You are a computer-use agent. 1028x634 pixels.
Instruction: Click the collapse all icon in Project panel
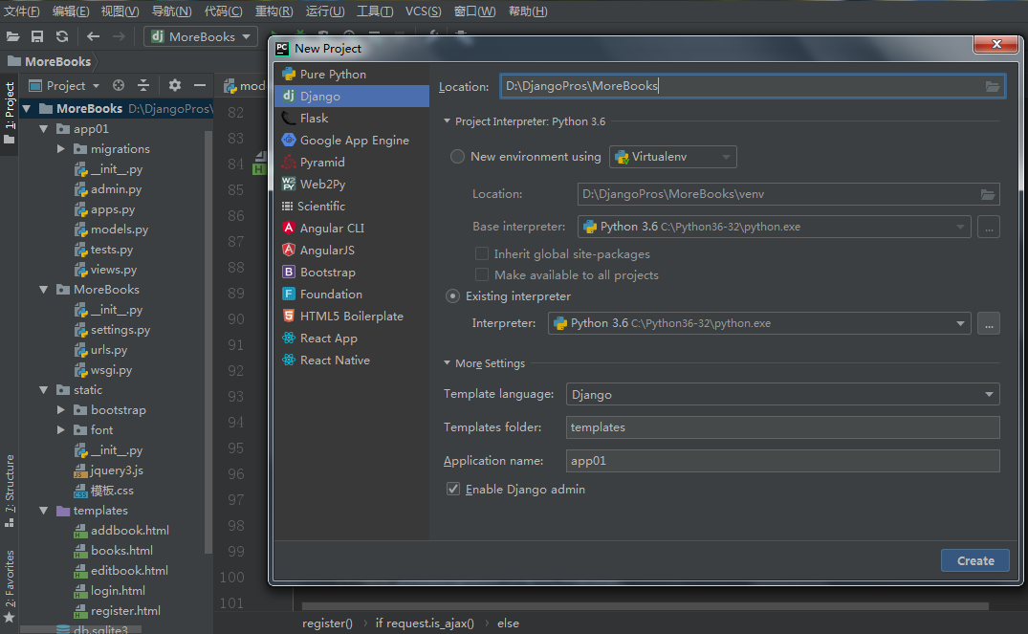pos(143,85)
